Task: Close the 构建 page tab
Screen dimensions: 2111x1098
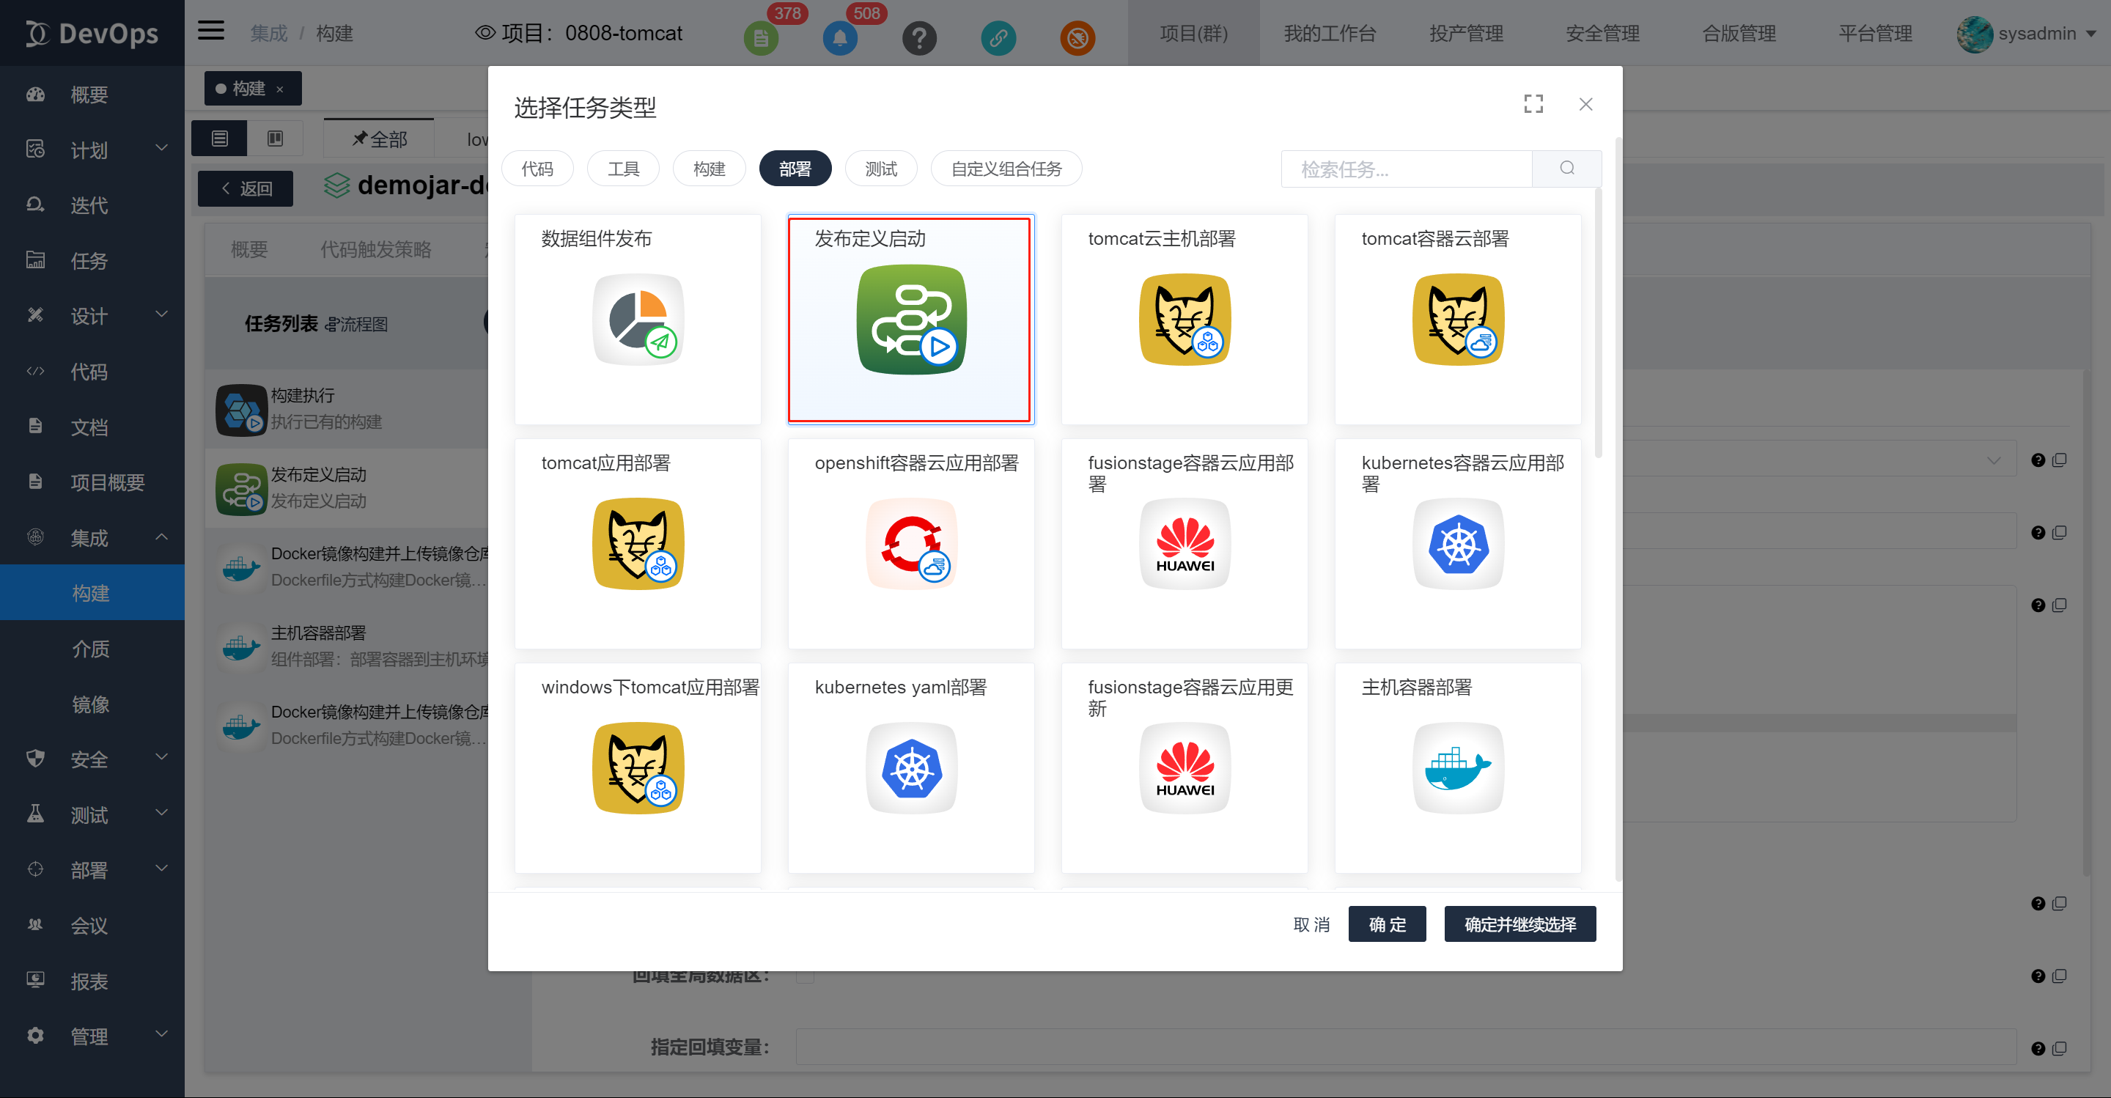Action: 280,89
